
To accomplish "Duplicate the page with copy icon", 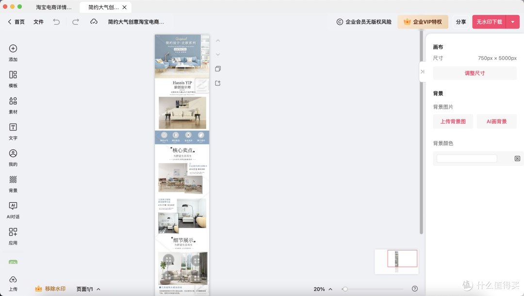I will click(218, 69).
